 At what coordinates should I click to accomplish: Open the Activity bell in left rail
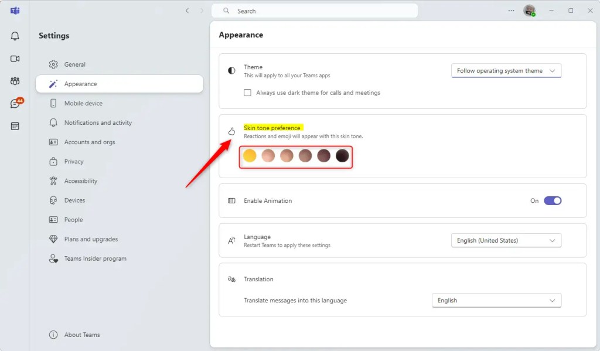click(x=15, y=36)
